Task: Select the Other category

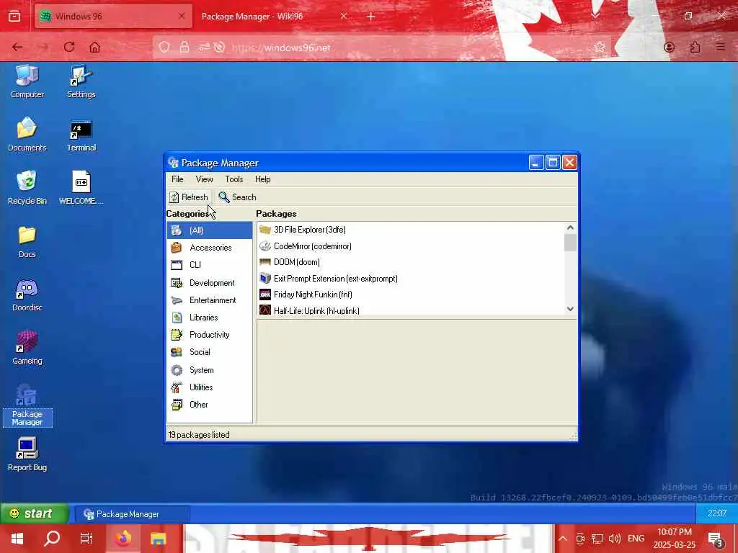Action: [210, 405]
